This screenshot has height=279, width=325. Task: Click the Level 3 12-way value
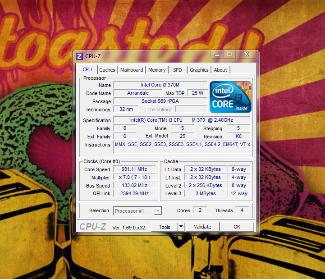click(239, 193)
